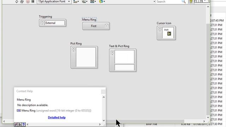Click the front panel horizontal scrollbar thumb
This screenshot has height=127, width=226.
(x=145, y=121)
